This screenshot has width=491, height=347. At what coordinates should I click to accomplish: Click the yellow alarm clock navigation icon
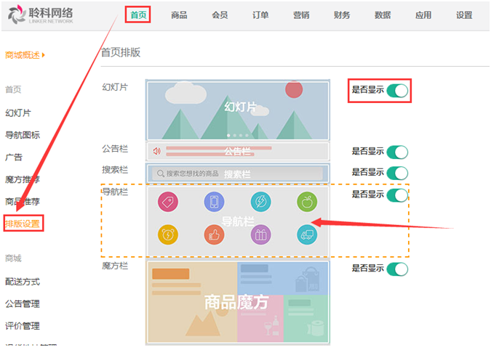[168, 234]
